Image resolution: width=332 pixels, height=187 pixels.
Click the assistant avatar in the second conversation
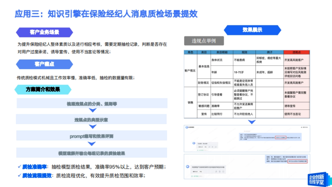(x=187, y=166)
